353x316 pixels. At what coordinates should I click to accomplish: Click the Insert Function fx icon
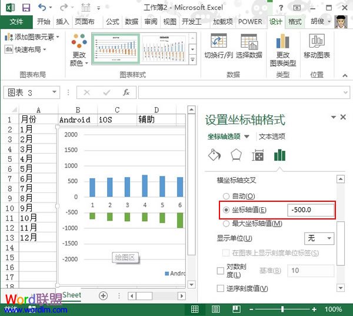point(126,92)
